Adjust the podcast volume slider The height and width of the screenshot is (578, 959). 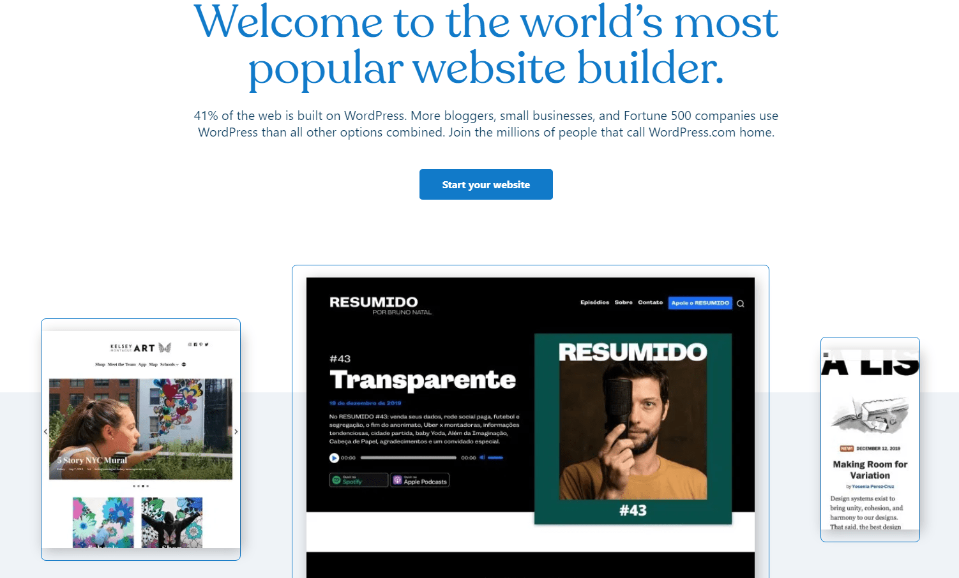coord(495,457)
